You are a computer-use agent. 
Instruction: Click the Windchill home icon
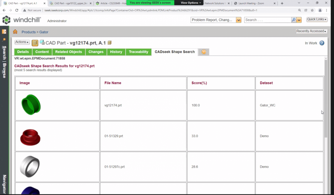point(15,32)
